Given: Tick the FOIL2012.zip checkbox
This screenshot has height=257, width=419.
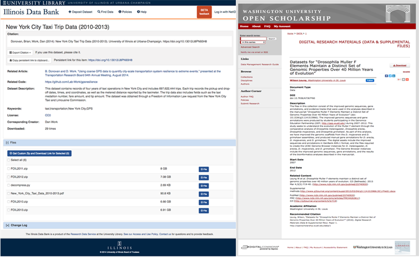Looking at the screenshot, I should pos(8,177).
